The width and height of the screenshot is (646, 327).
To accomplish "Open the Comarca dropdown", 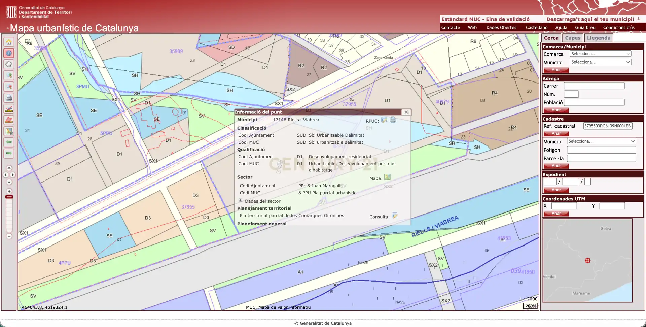I will 601,54.
